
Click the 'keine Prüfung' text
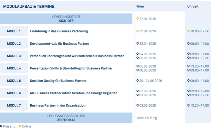point(147,118)
